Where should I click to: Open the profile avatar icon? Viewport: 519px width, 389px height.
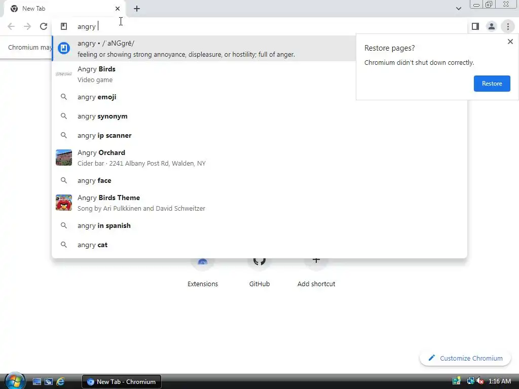point(492,26)
